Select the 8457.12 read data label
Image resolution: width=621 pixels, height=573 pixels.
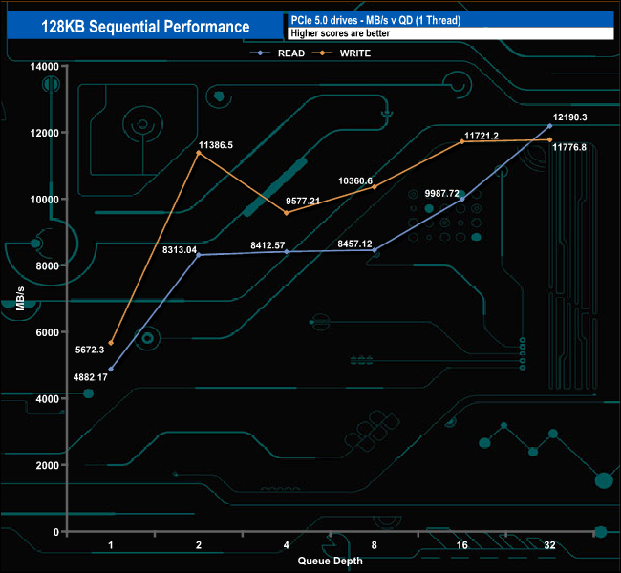(x=354, y=244)
